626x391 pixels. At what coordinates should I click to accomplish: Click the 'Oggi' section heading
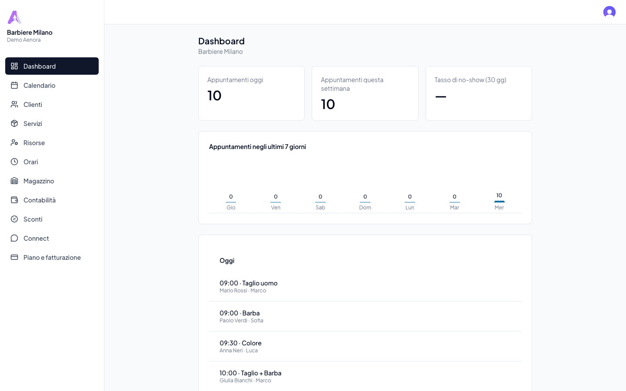[227, 261]
